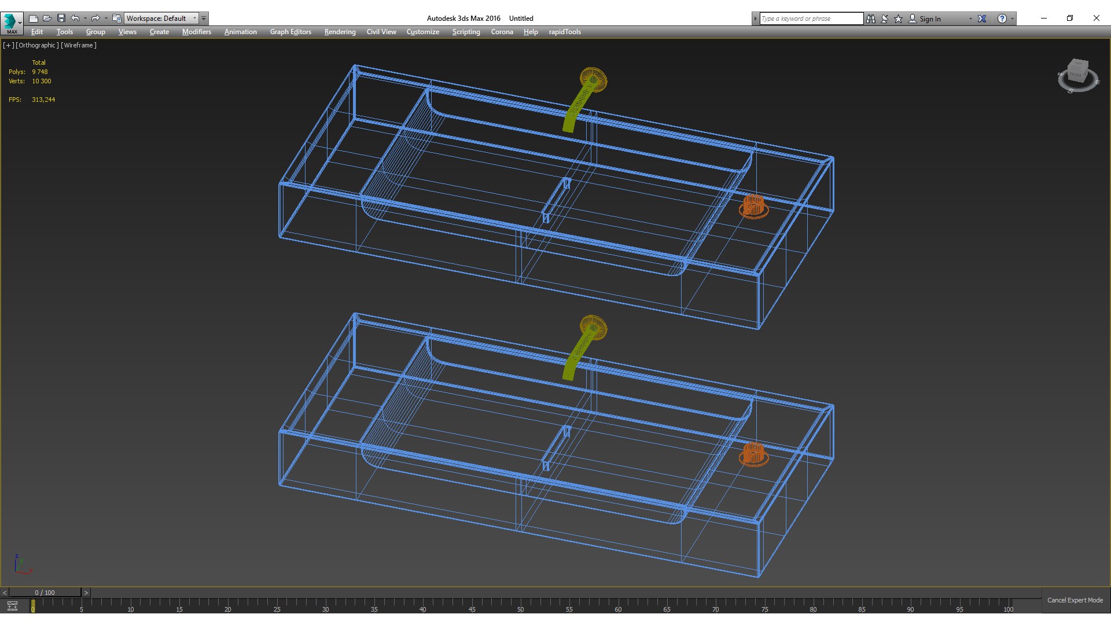Click the Open File folder icon
Image resolution: width=1111 pixels, height=625 pixels.
47,19
